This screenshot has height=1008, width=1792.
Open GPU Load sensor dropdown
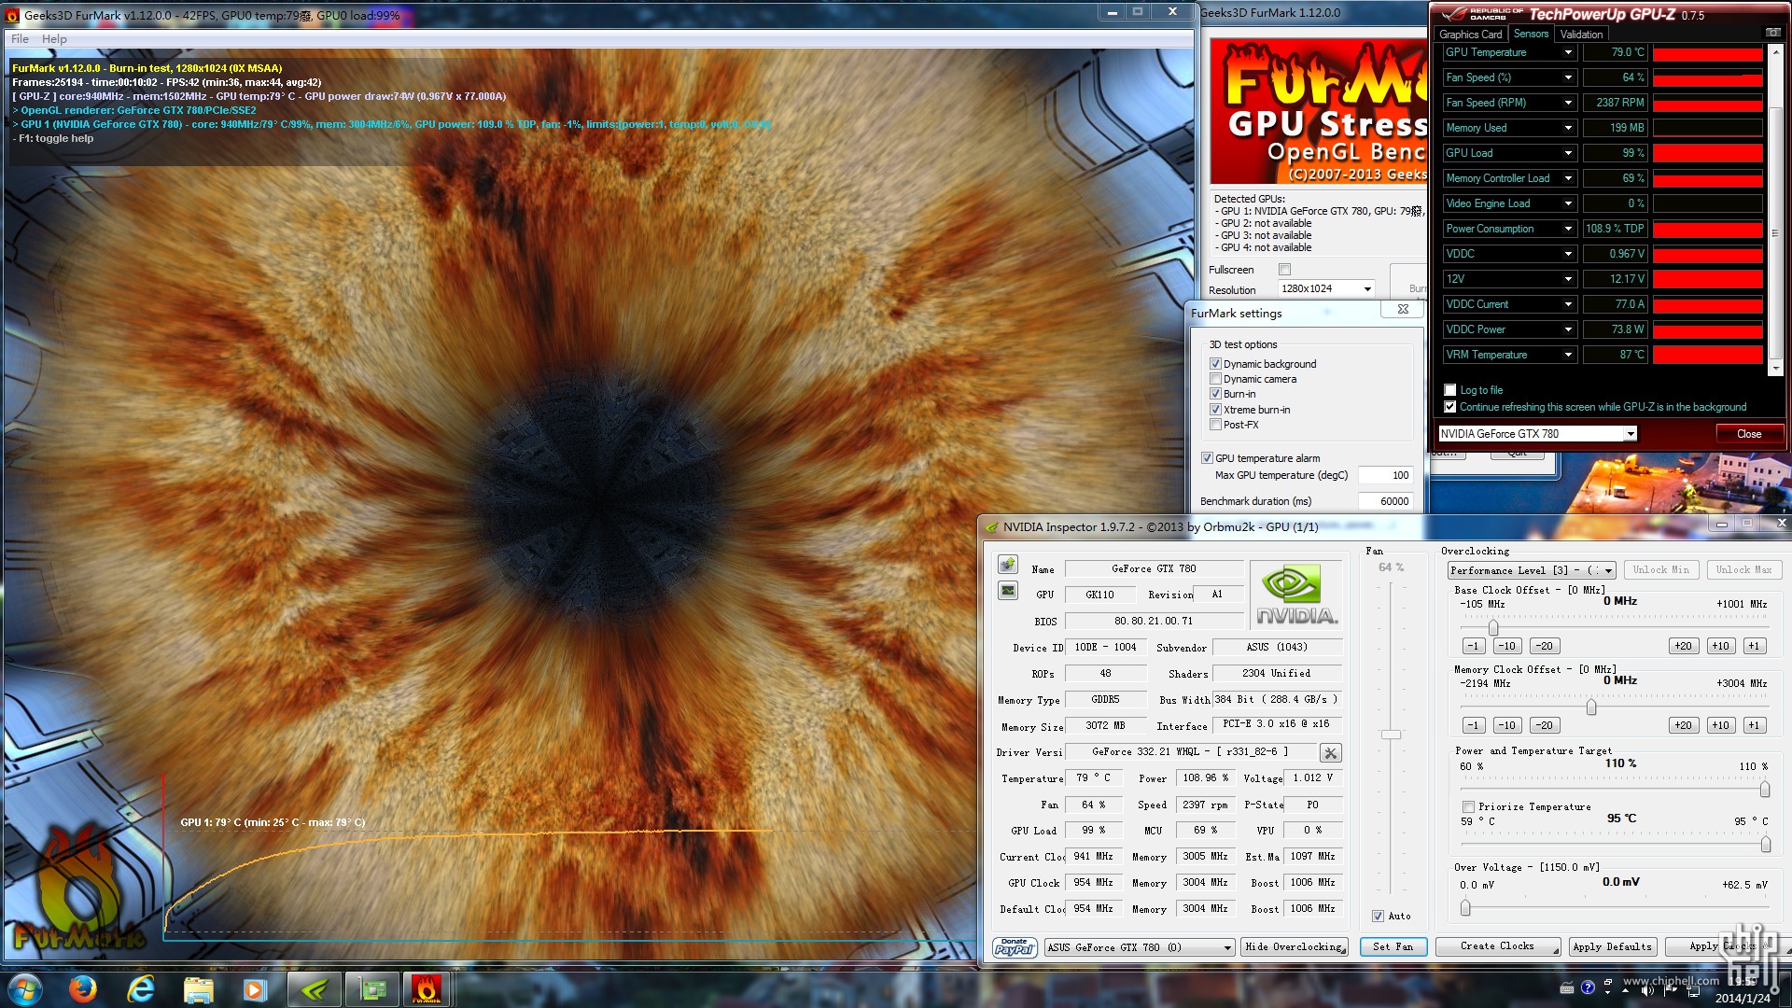tap(1568, 153)
